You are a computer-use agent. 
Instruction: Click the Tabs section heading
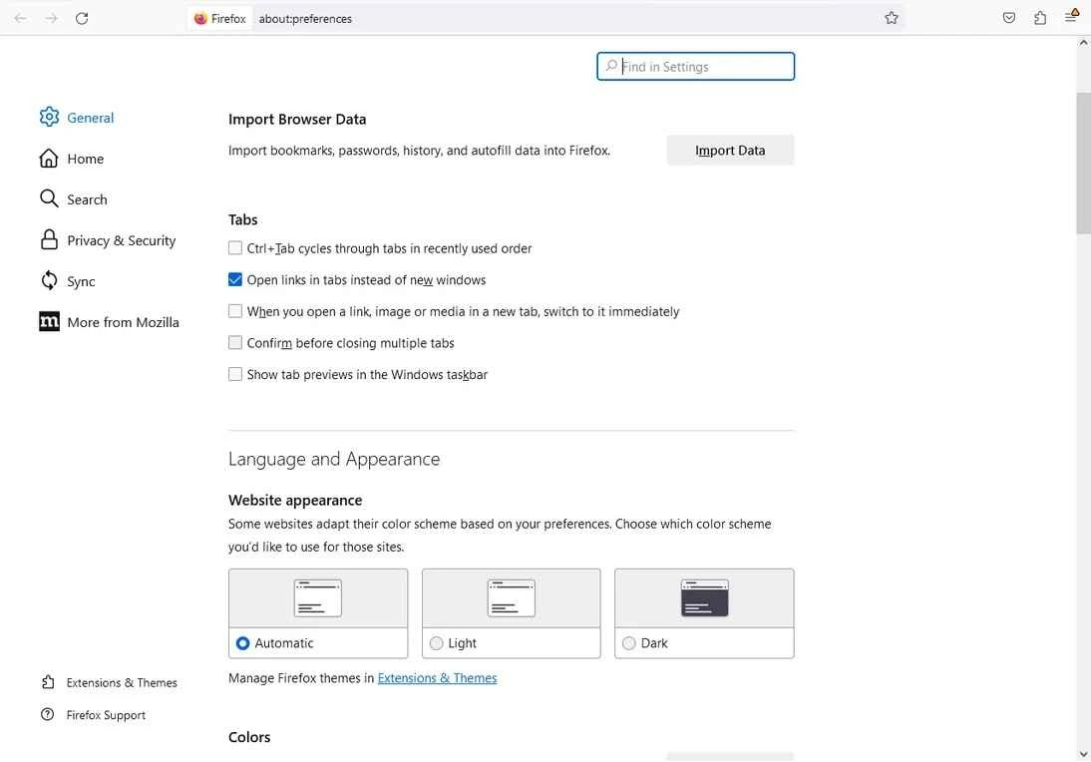click(x=242, y=219)
